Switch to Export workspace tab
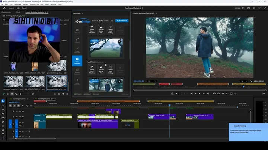Viewport: 268px width, 150px height. [25, 8]
